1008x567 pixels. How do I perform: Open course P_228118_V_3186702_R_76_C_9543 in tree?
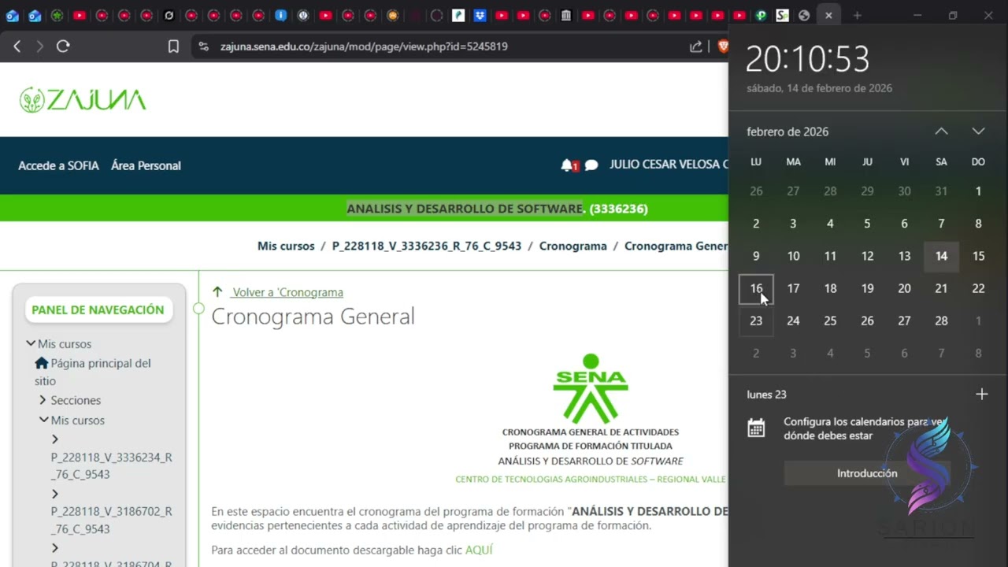pos(111,520)
